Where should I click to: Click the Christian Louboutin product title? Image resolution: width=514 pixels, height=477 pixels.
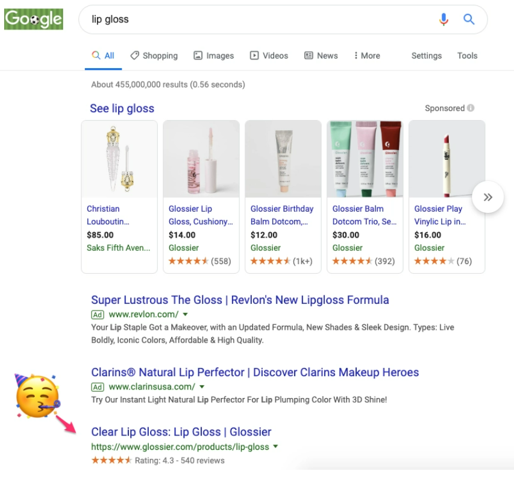(108, 215)
